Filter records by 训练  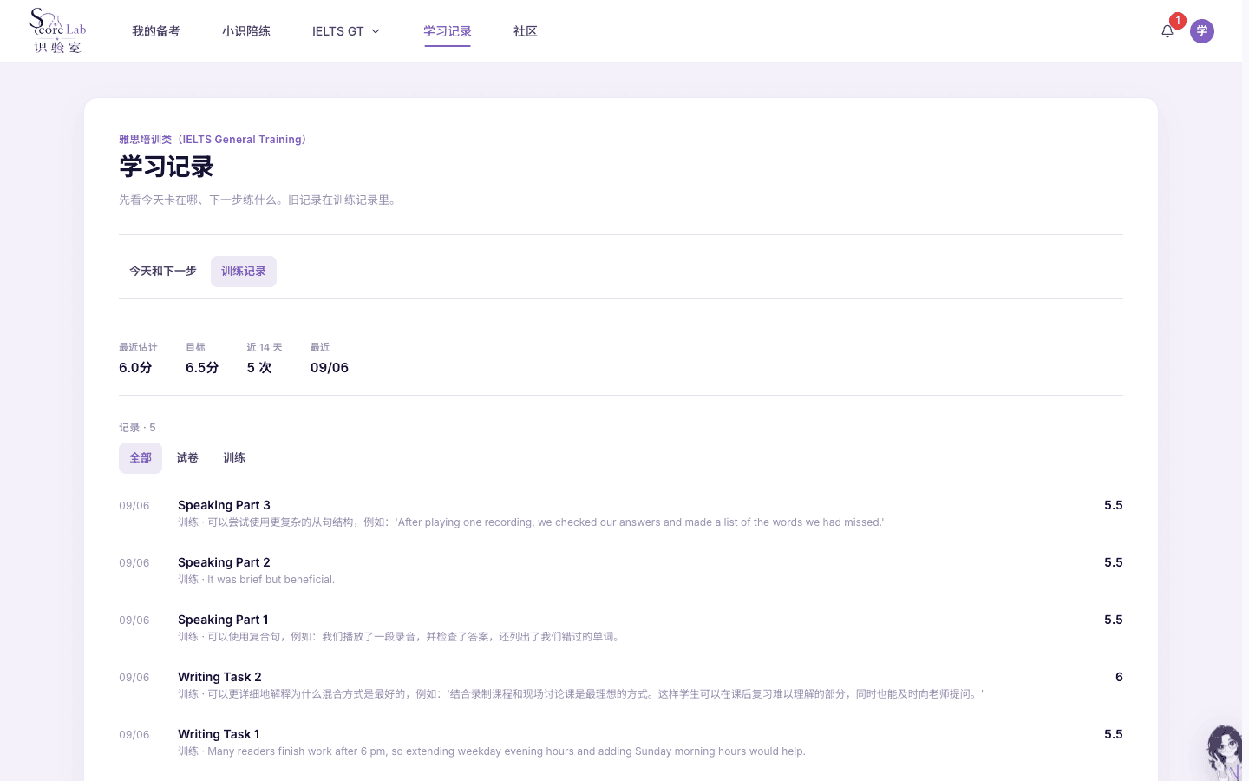coord(234,458)
